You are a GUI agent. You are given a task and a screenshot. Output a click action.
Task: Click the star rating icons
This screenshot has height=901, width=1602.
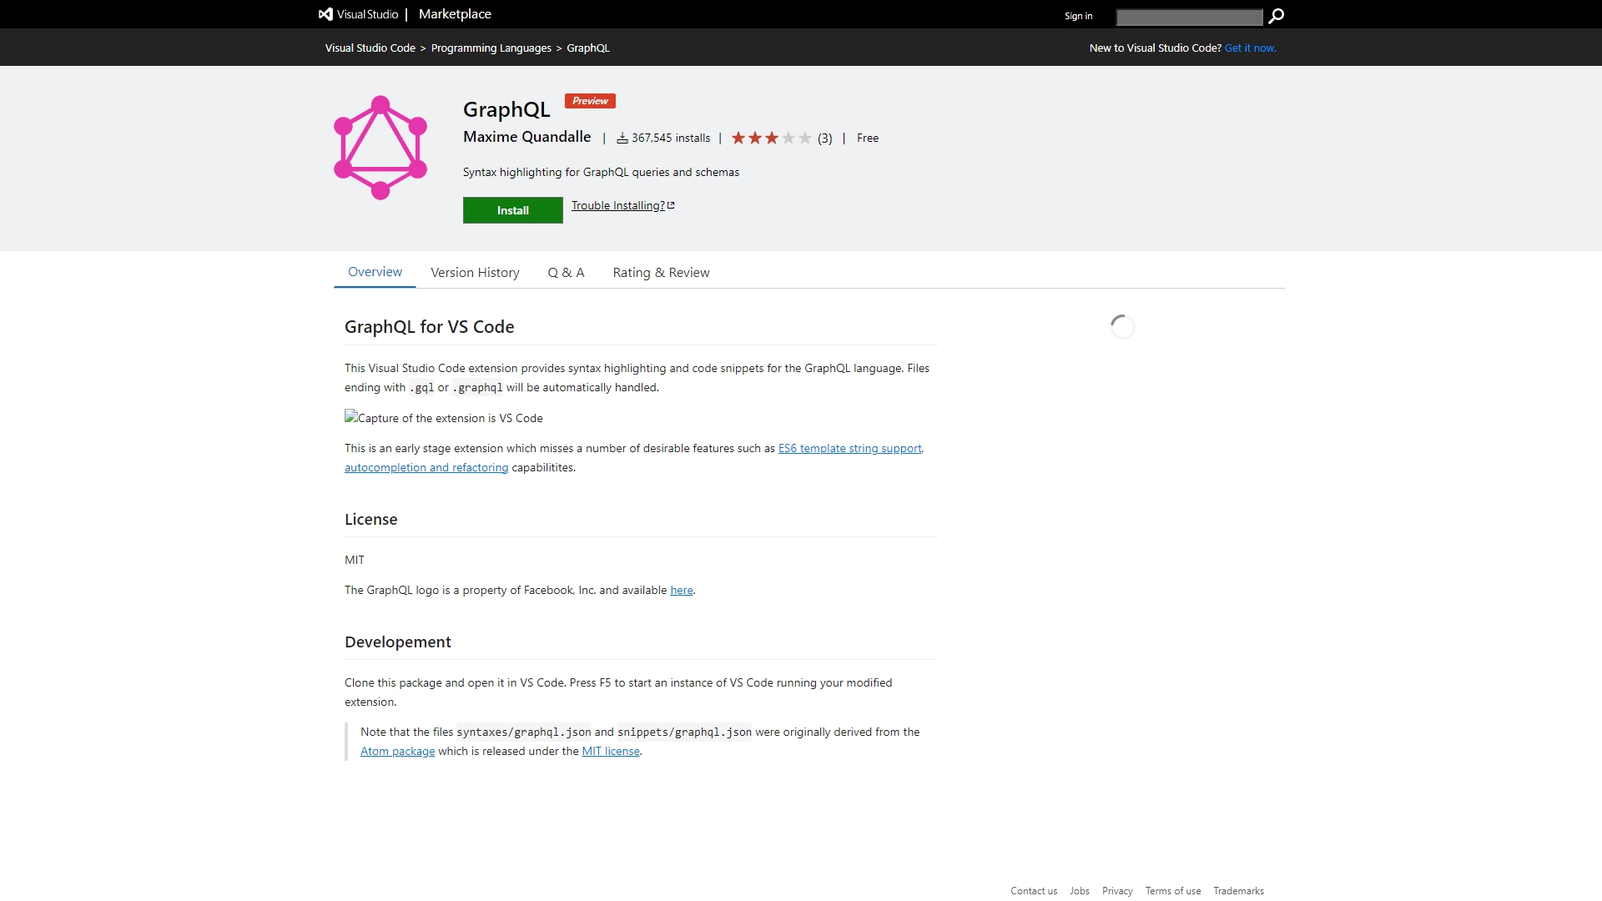(x=771, y=138)
